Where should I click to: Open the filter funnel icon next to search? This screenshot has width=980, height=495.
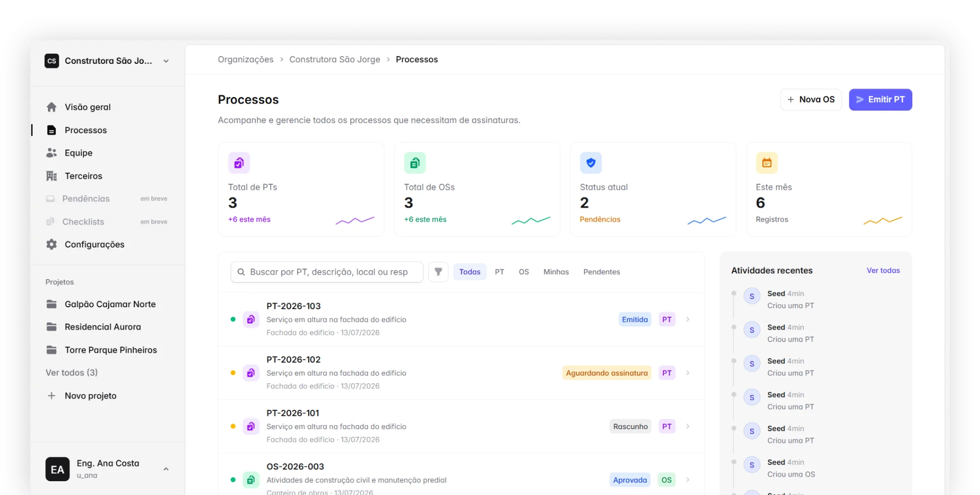438,272
